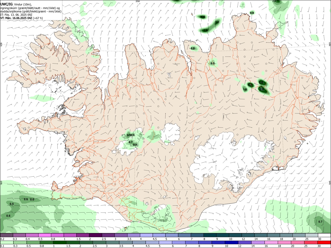Select the bright pink 0.5 snow legend swatch
The width and height of the screenshot is (331, 248).
44,235
